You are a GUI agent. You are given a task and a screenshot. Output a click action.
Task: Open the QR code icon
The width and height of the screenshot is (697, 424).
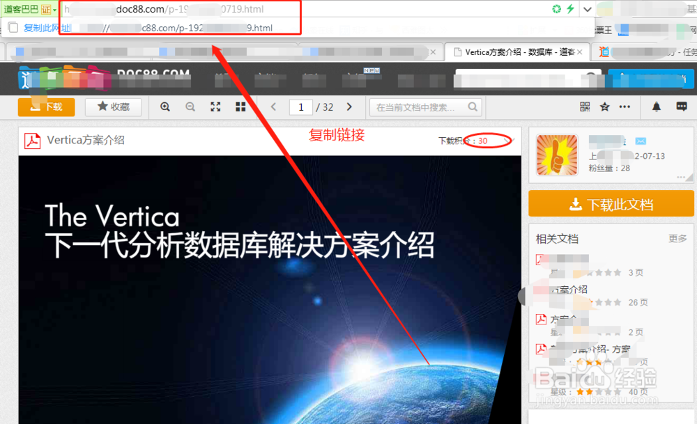tap(585, 107)
